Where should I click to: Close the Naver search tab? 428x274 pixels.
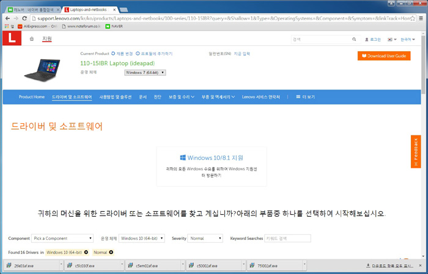[58, 10]
